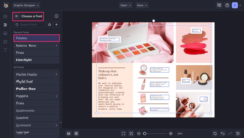The width and height of the screenshot is (244, 138).
Task: Select the 'Cream lipsticks' text box
Action: [x=159, y=84]
